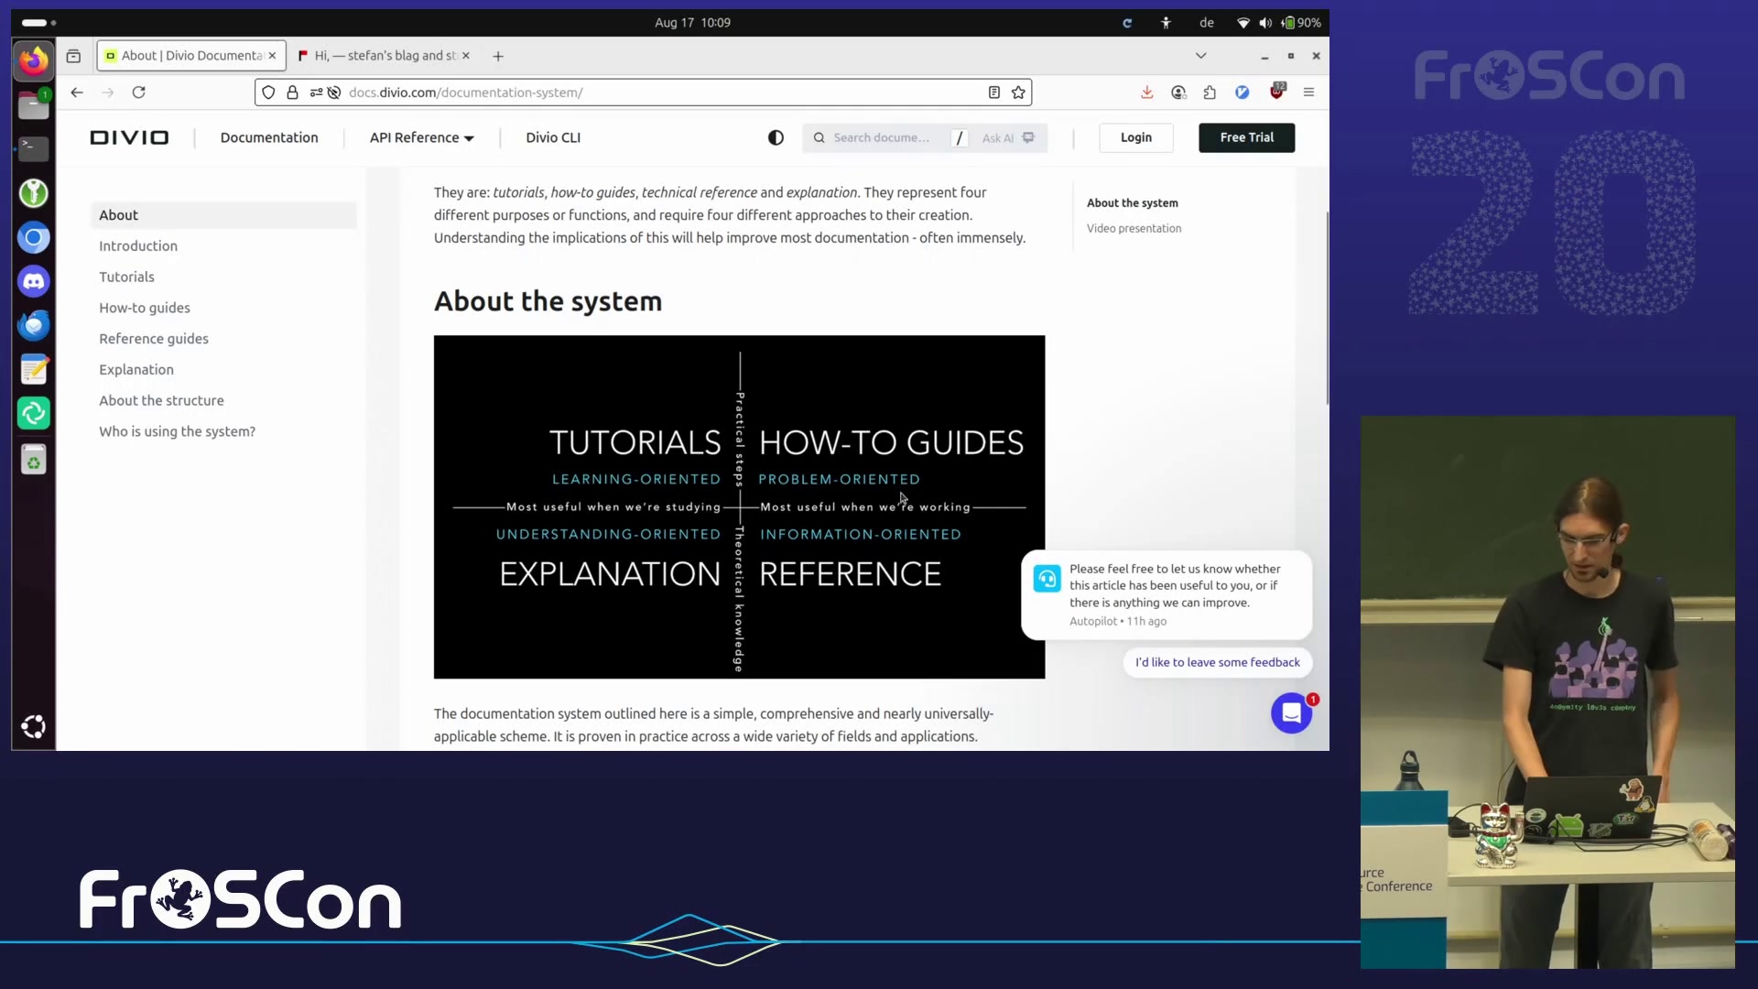Open new browser tab

pyautogui.click(x=498, y=56)
